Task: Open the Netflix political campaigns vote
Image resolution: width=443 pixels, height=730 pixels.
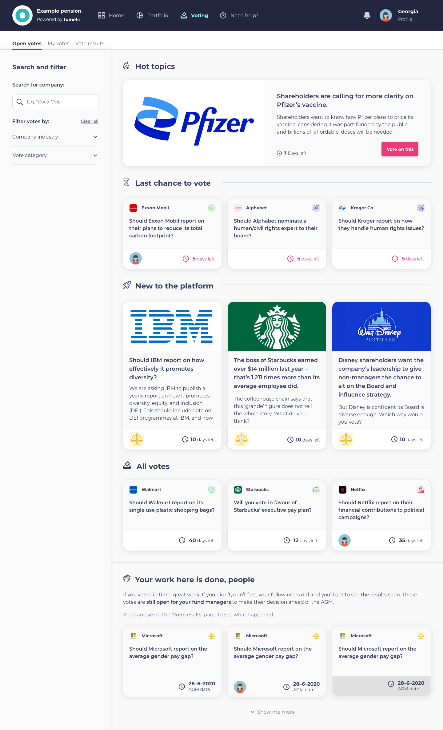Action: [x=381, y=515]
